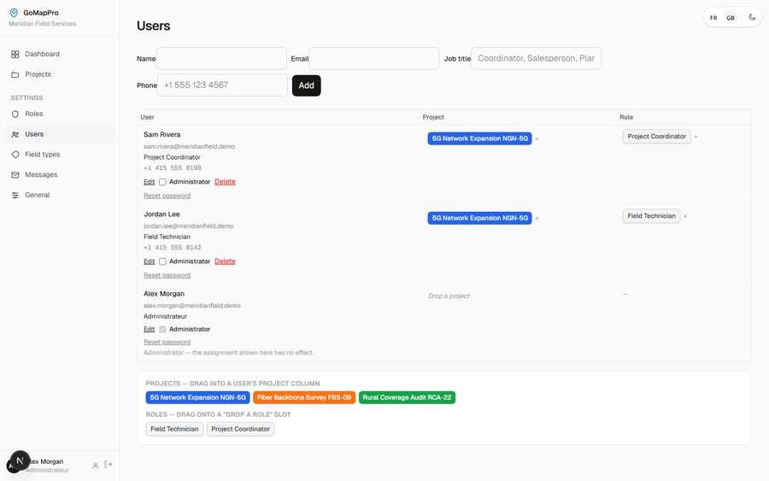This screenshot has width=769, height=481.
Task: Click the Field types tag icon
Action: 15,155
